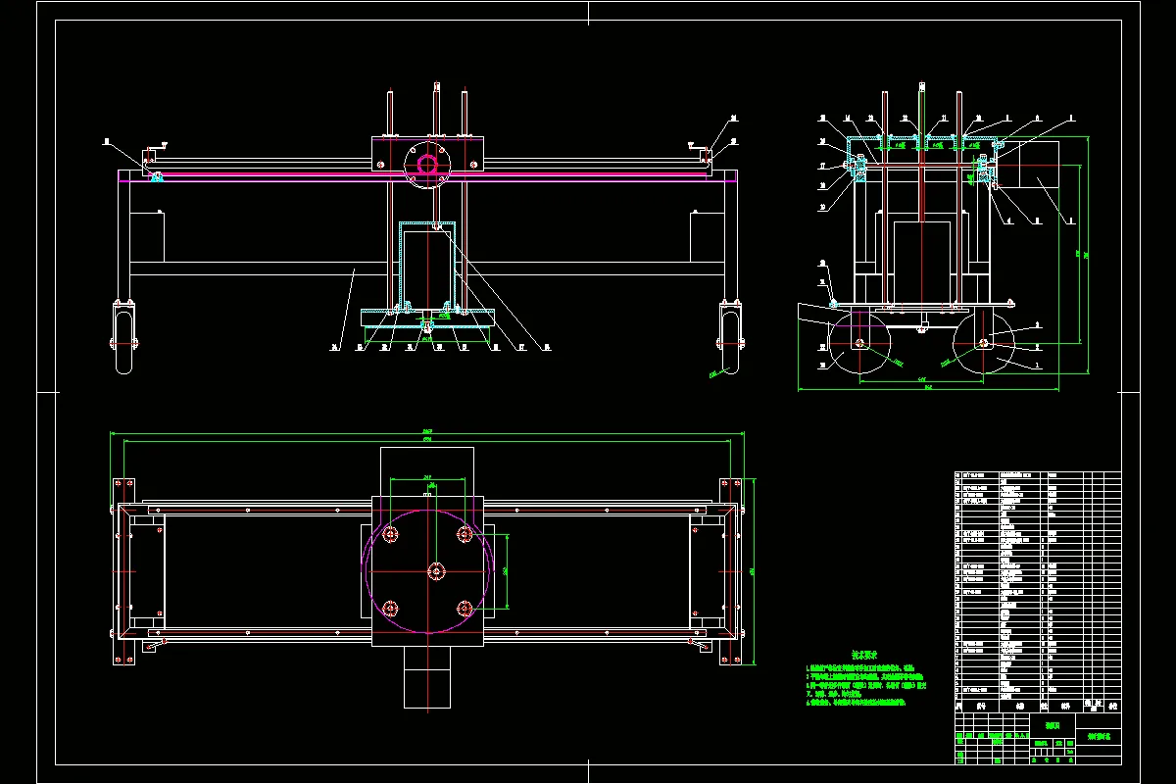This screenshot has height=784, width=1176.
Task: Select lower-left bolt hole of top view circle
Action: pos(391,608)
